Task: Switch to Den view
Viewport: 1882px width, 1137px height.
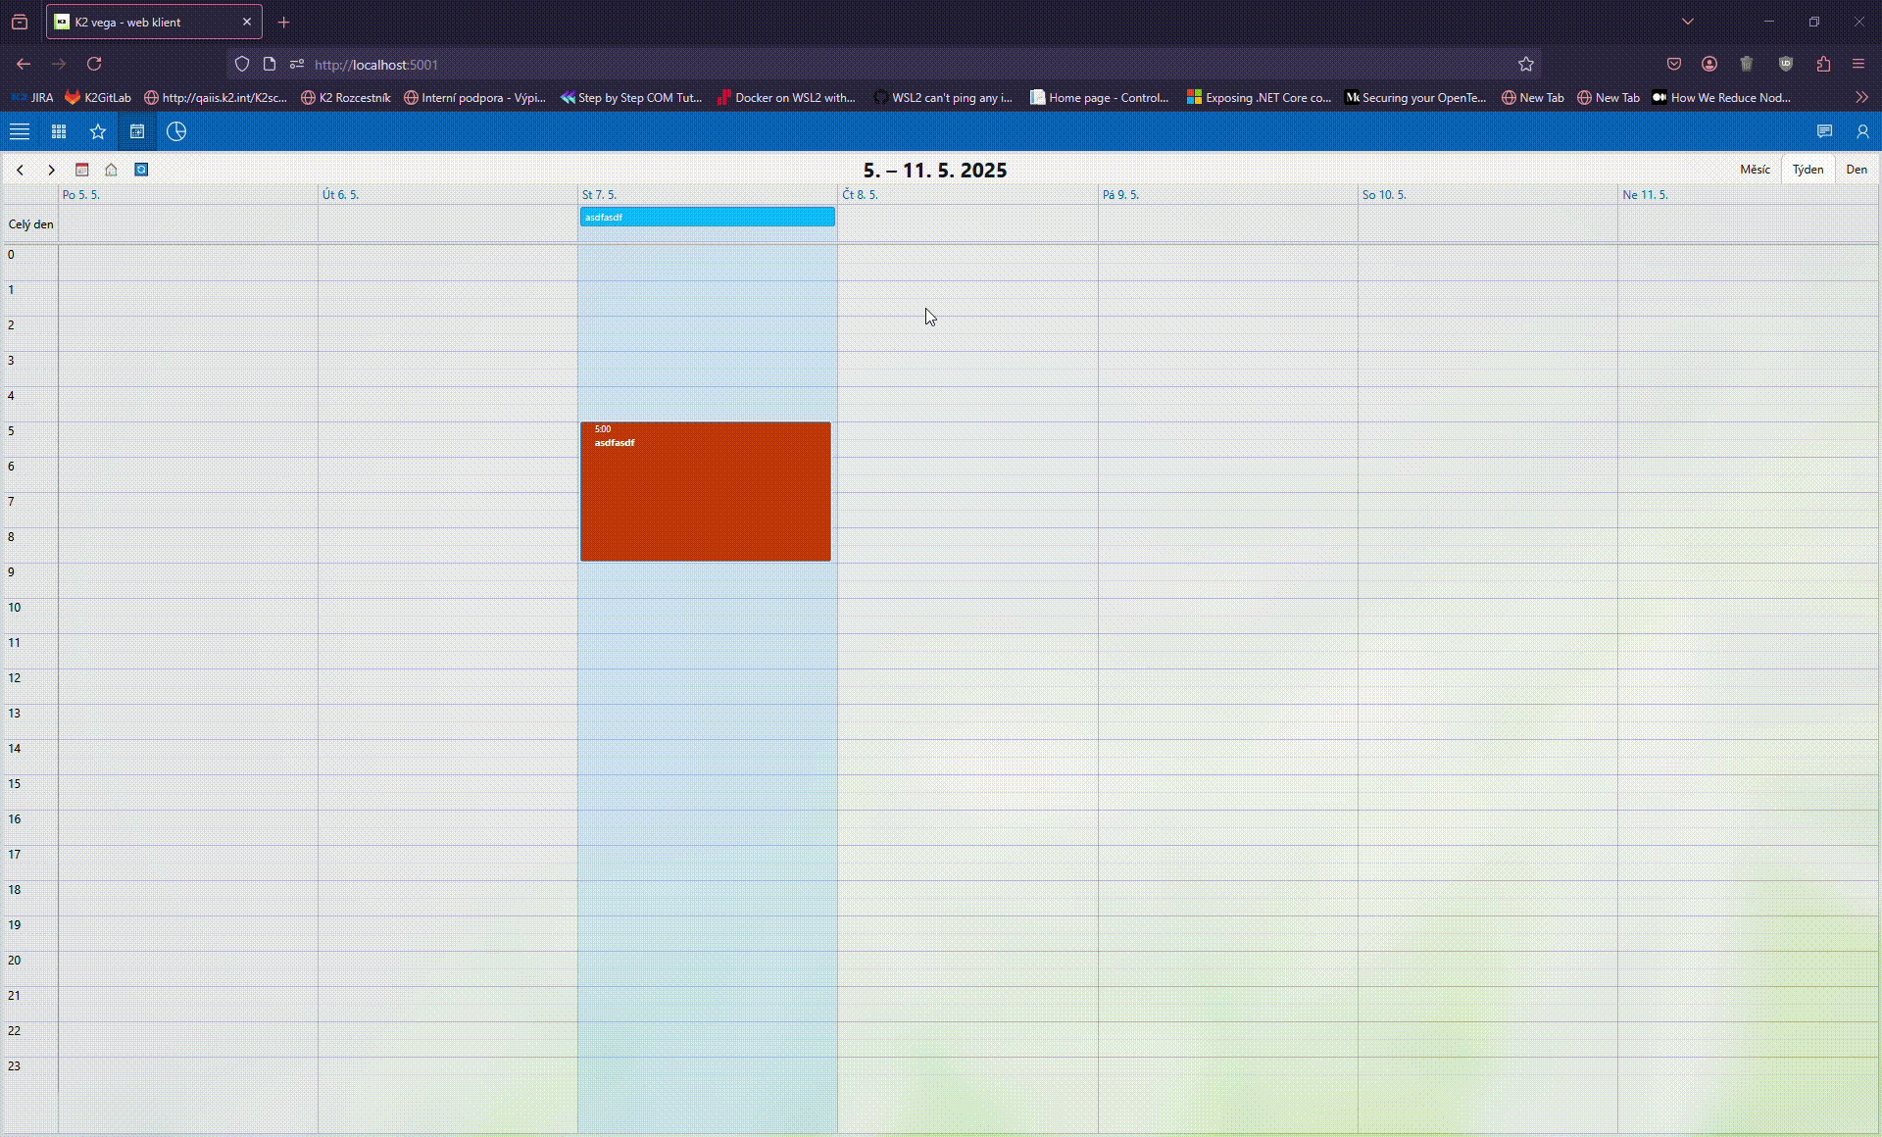Action: coord(1857,170)
